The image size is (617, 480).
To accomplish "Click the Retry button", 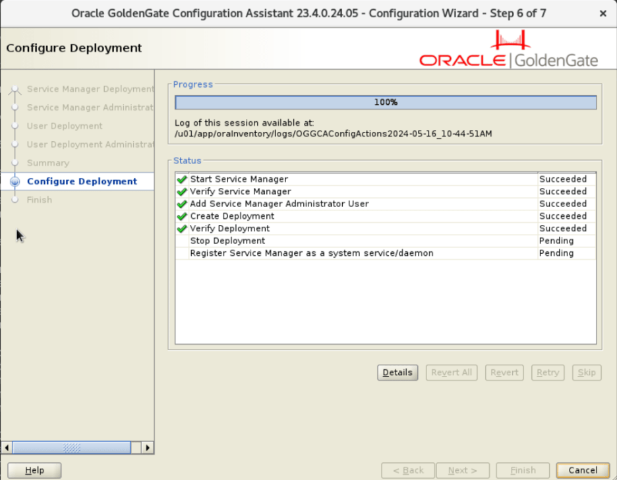I will click(548, 373).
